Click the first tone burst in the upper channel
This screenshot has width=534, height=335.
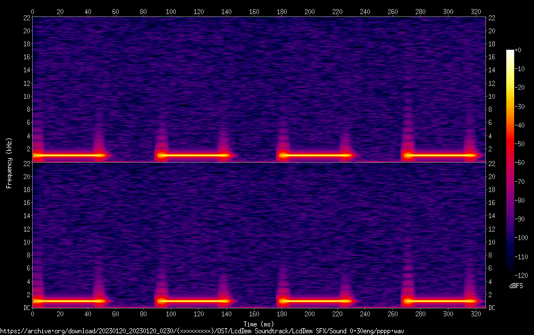[x=69, y=155]
